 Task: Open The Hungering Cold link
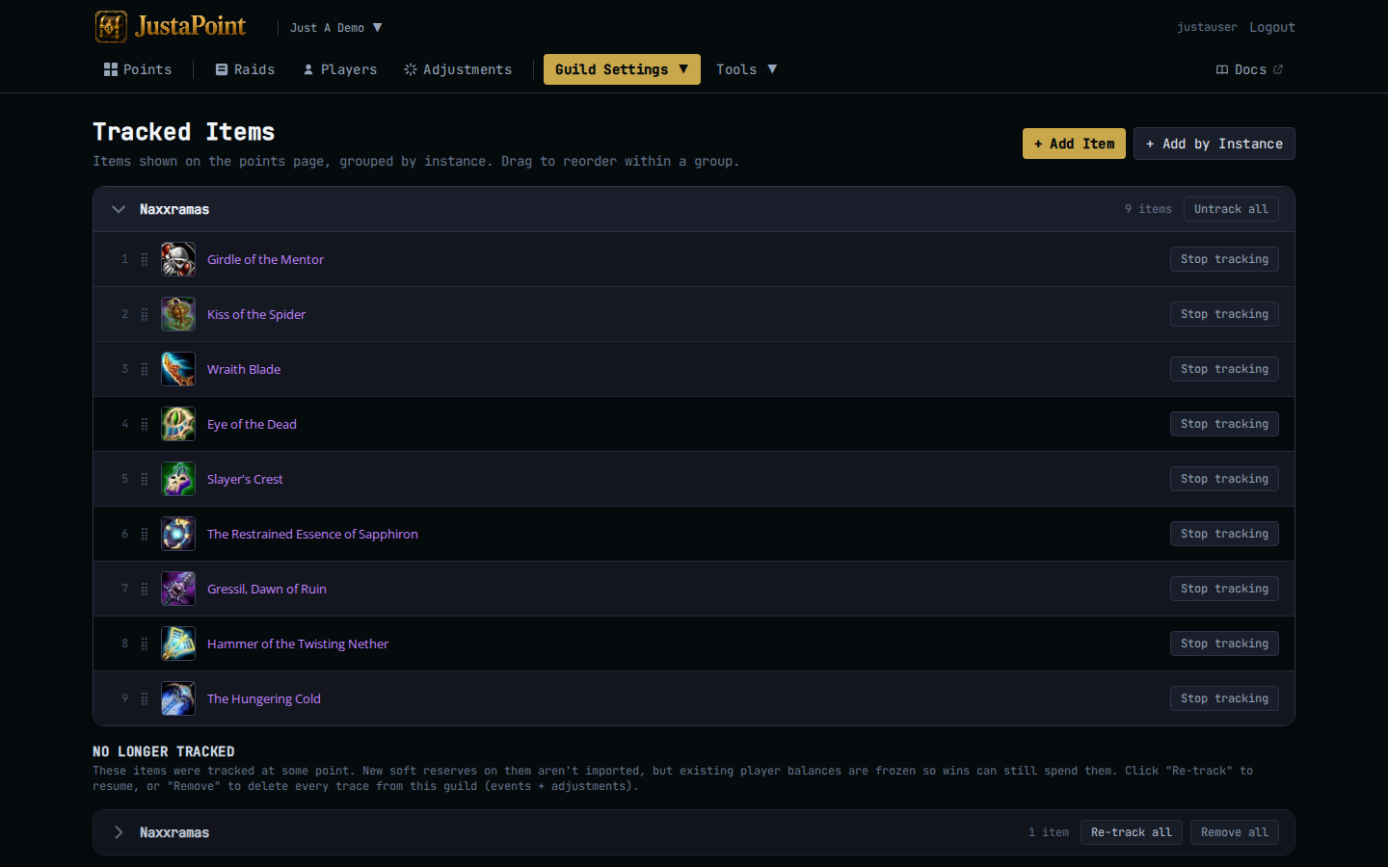pyautogui.click(x=264, y=698)
